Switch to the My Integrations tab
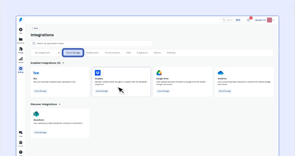Screen dimensions: 295x156 [42, 53]
